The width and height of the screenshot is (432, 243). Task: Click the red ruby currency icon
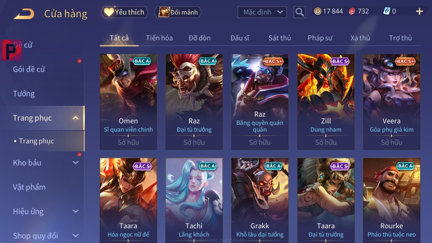pos(352,11)
